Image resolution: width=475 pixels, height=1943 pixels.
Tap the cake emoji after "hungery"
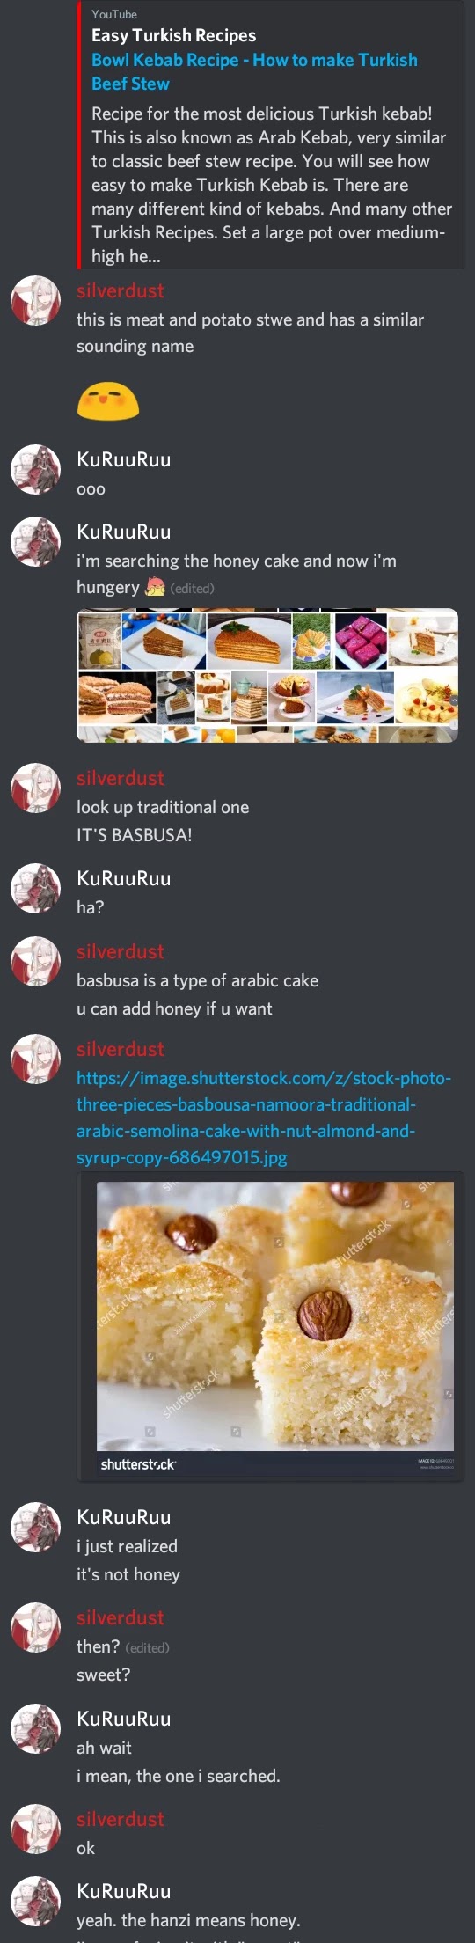point(155,587)
